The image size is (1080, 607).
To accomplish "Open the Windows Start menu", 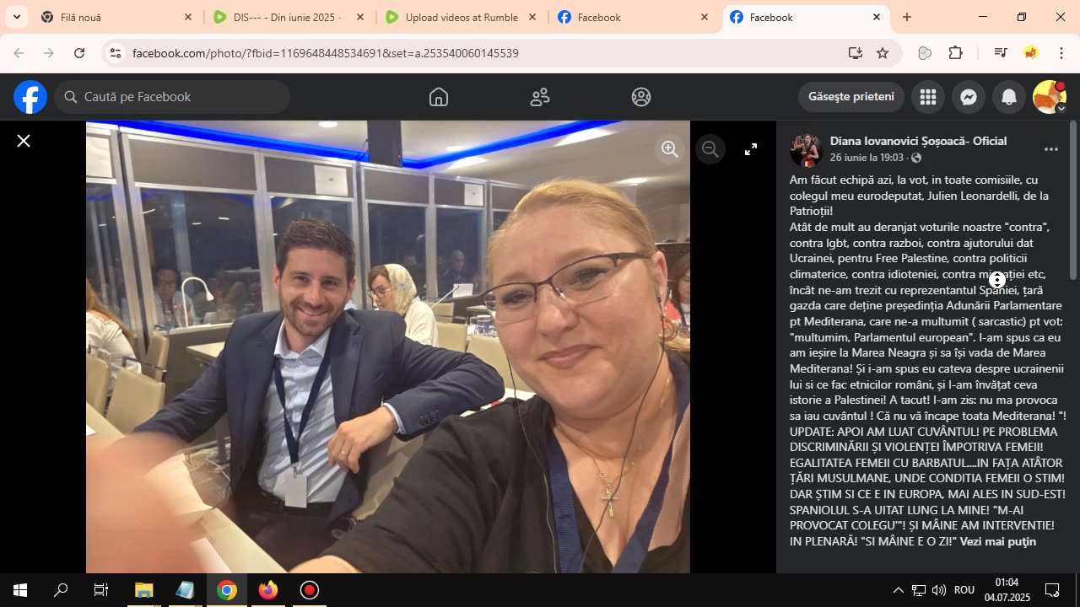I will pyautogui.click(x=20, y=590).
